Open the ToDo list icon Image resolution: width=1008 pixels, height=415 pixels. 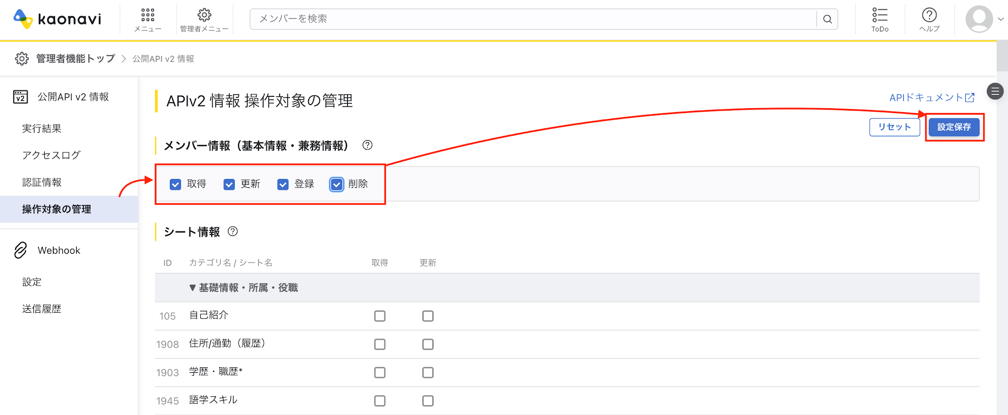pyautogui.click(x=880, y=15)
